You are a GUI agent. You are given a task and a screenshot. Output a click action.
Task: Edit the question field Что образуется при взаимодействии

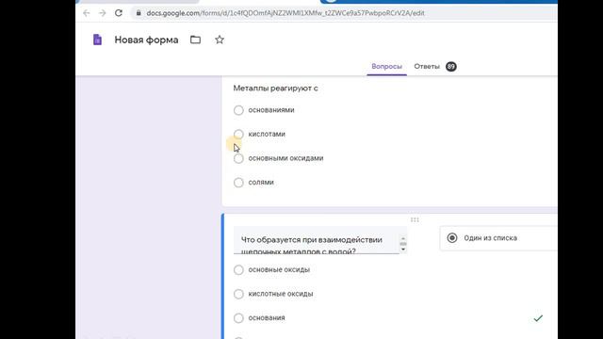click(x=317, y=241)
